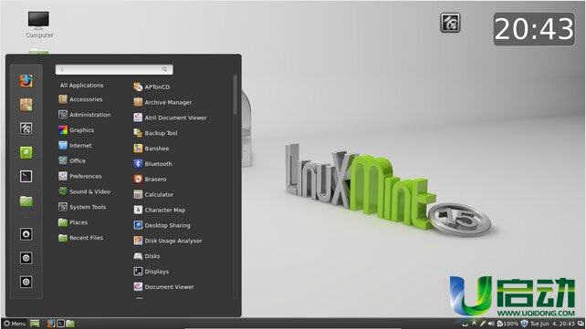586x329 pixels.
Task: Open the package icon in favorites sidebar
Action: pos(26,105)
